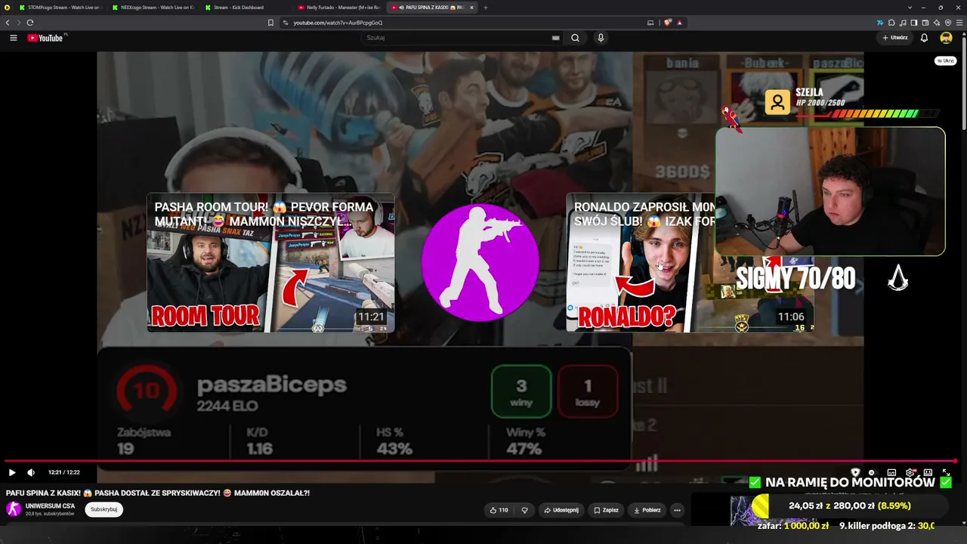Click the Subskrybuj button

103,509
